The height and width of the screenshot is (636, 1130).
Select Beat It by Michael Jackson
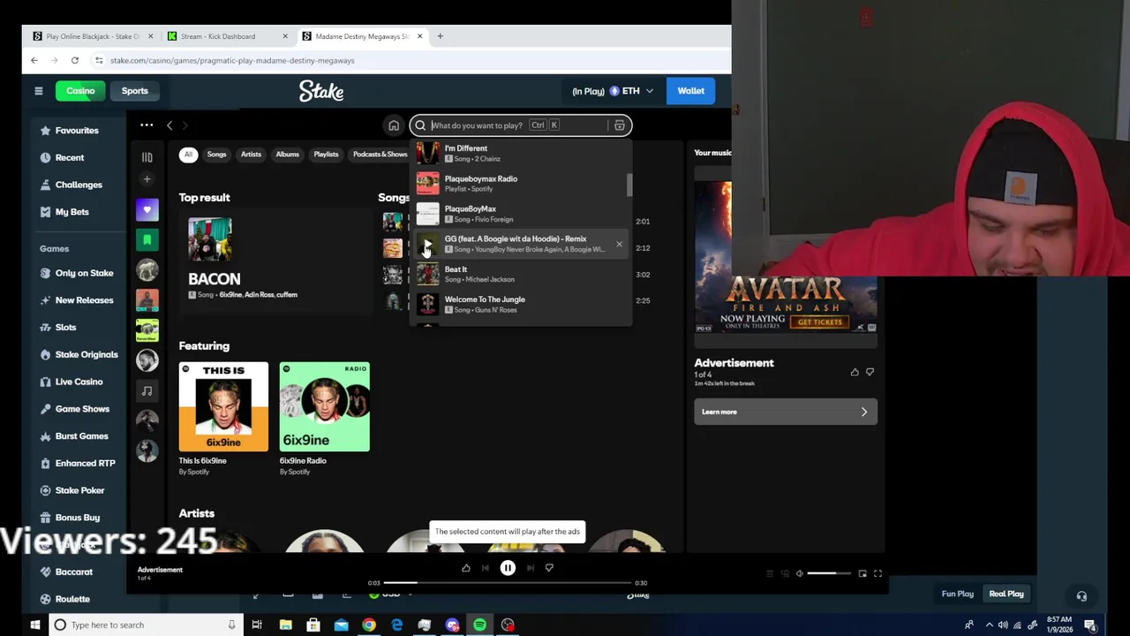coord(521,274)
